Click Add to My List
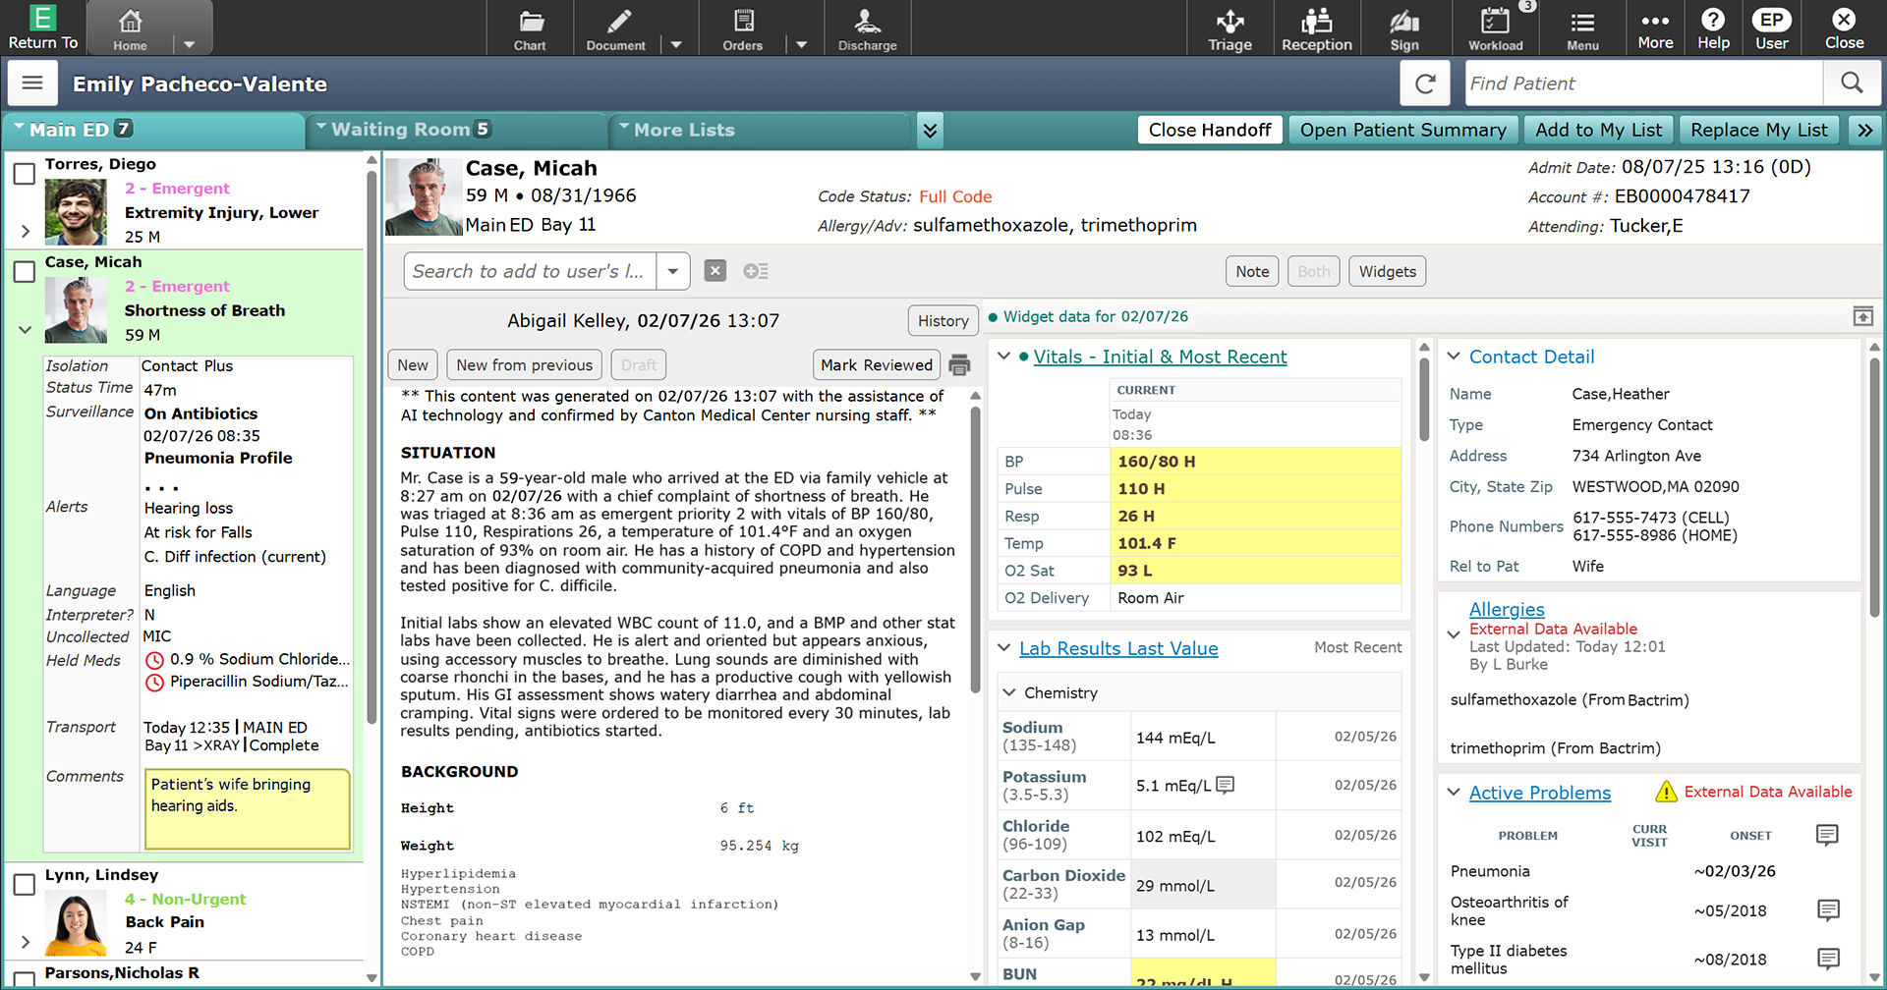This screenshot has height=990, width=1887. [1599, 130]
